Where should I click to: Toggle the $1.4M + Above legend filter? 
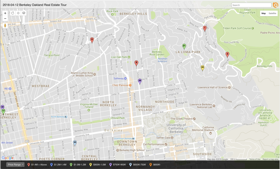[37, 165]
